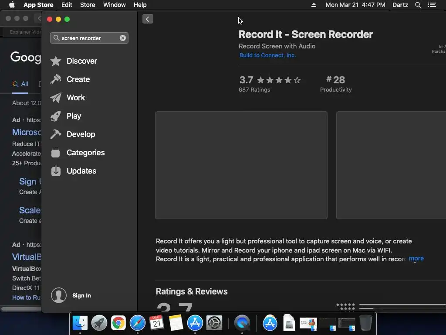The image size is (446, 335).
Task: Open the Apple menu
Action: point(12,5)
